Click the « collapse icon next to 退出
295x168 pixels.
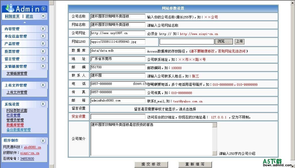click(43, 16)
